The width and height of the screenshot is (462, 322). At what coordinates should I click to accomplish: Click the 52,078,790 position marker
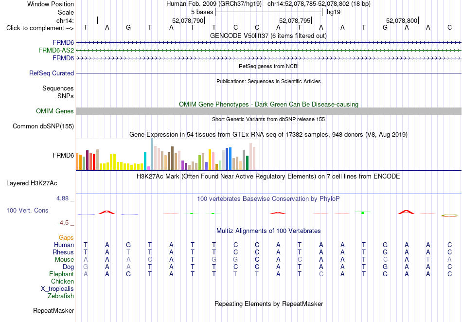pos(188,20)
